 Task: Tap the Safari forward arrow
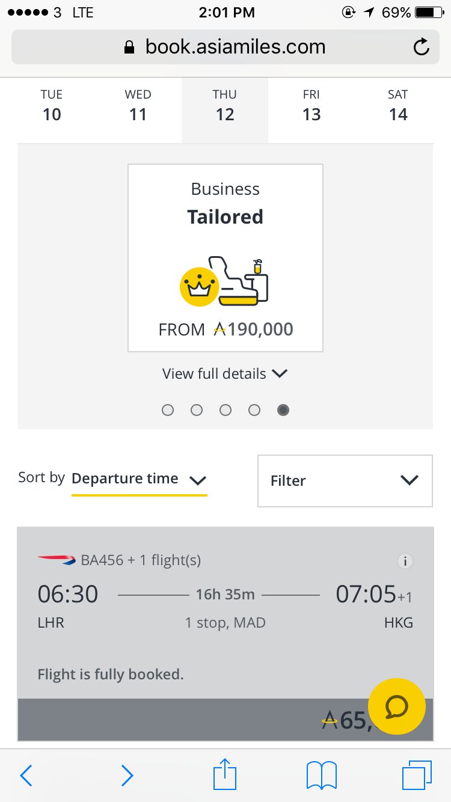pos(126,776)
